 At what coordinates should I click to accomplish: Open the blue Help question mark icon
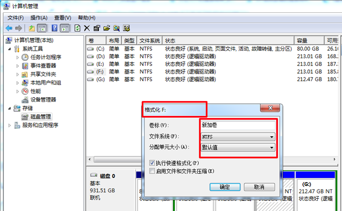55,28
